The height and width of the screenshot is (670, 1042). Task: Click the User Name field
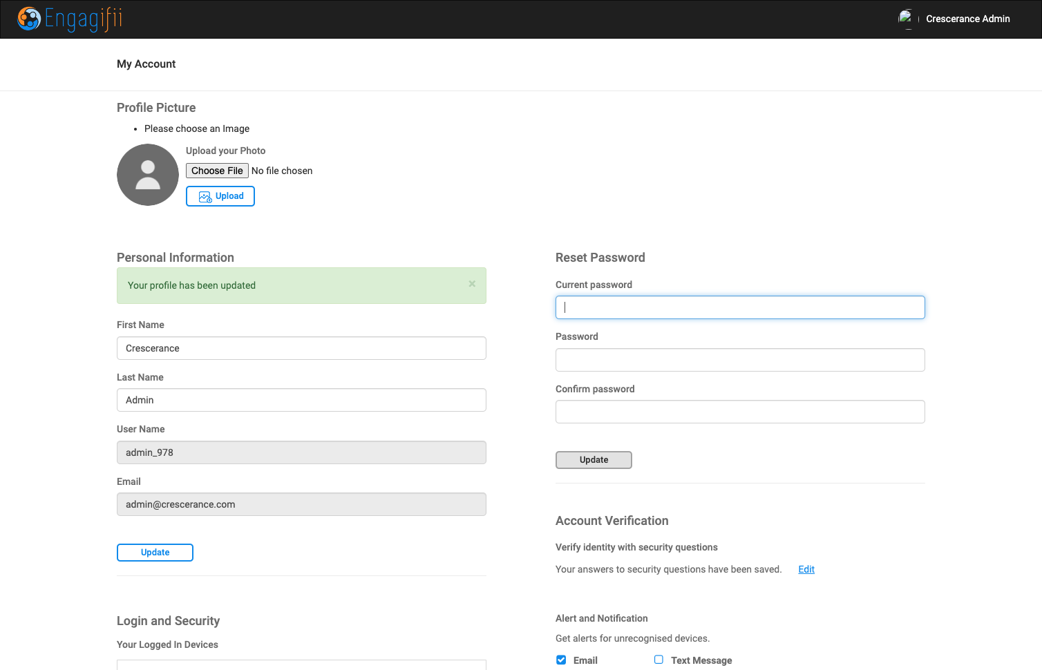click(x=301, y=452)
